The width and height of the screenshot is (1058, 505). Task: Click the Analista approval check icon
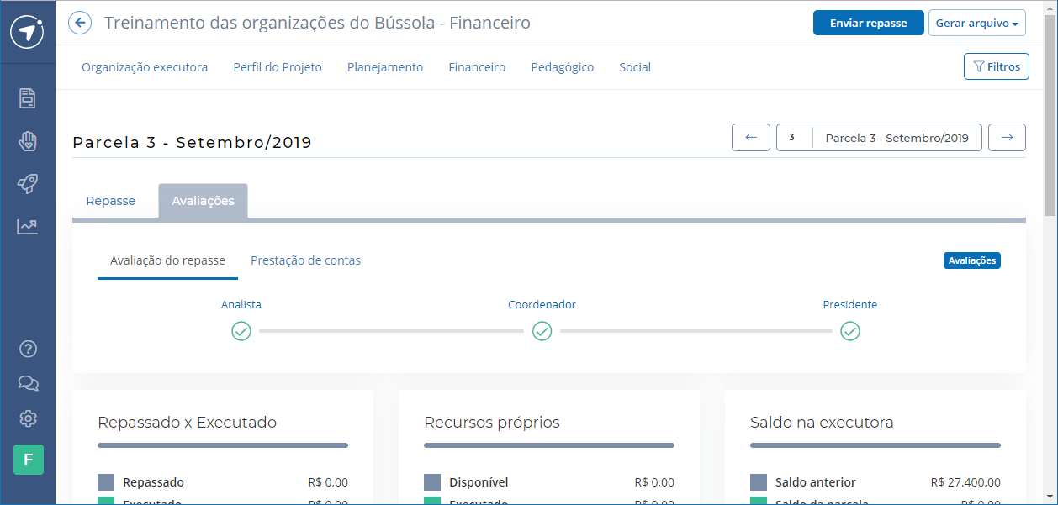[241, 331]
